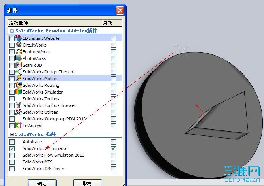Click the 3D Instant Website add-in icon

click(x=19, y=38)
